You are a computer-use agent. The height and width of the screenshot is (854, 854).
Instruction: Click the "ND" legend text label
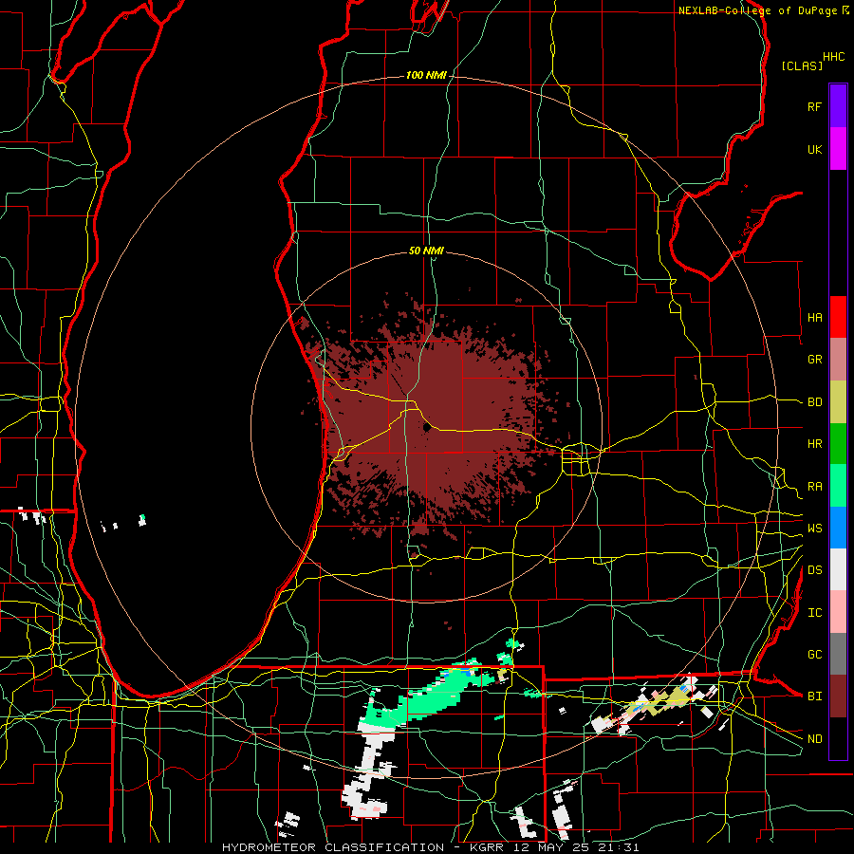click(x=815, y=739)
